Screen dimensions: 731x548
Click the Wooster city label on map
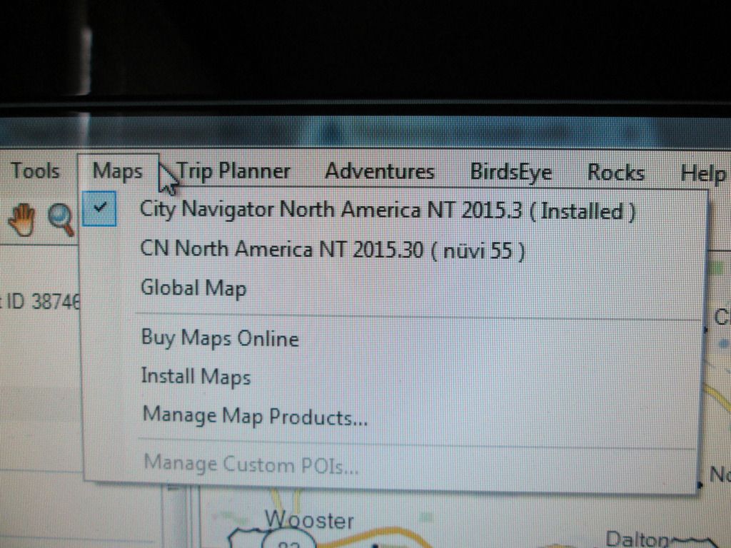309,519
